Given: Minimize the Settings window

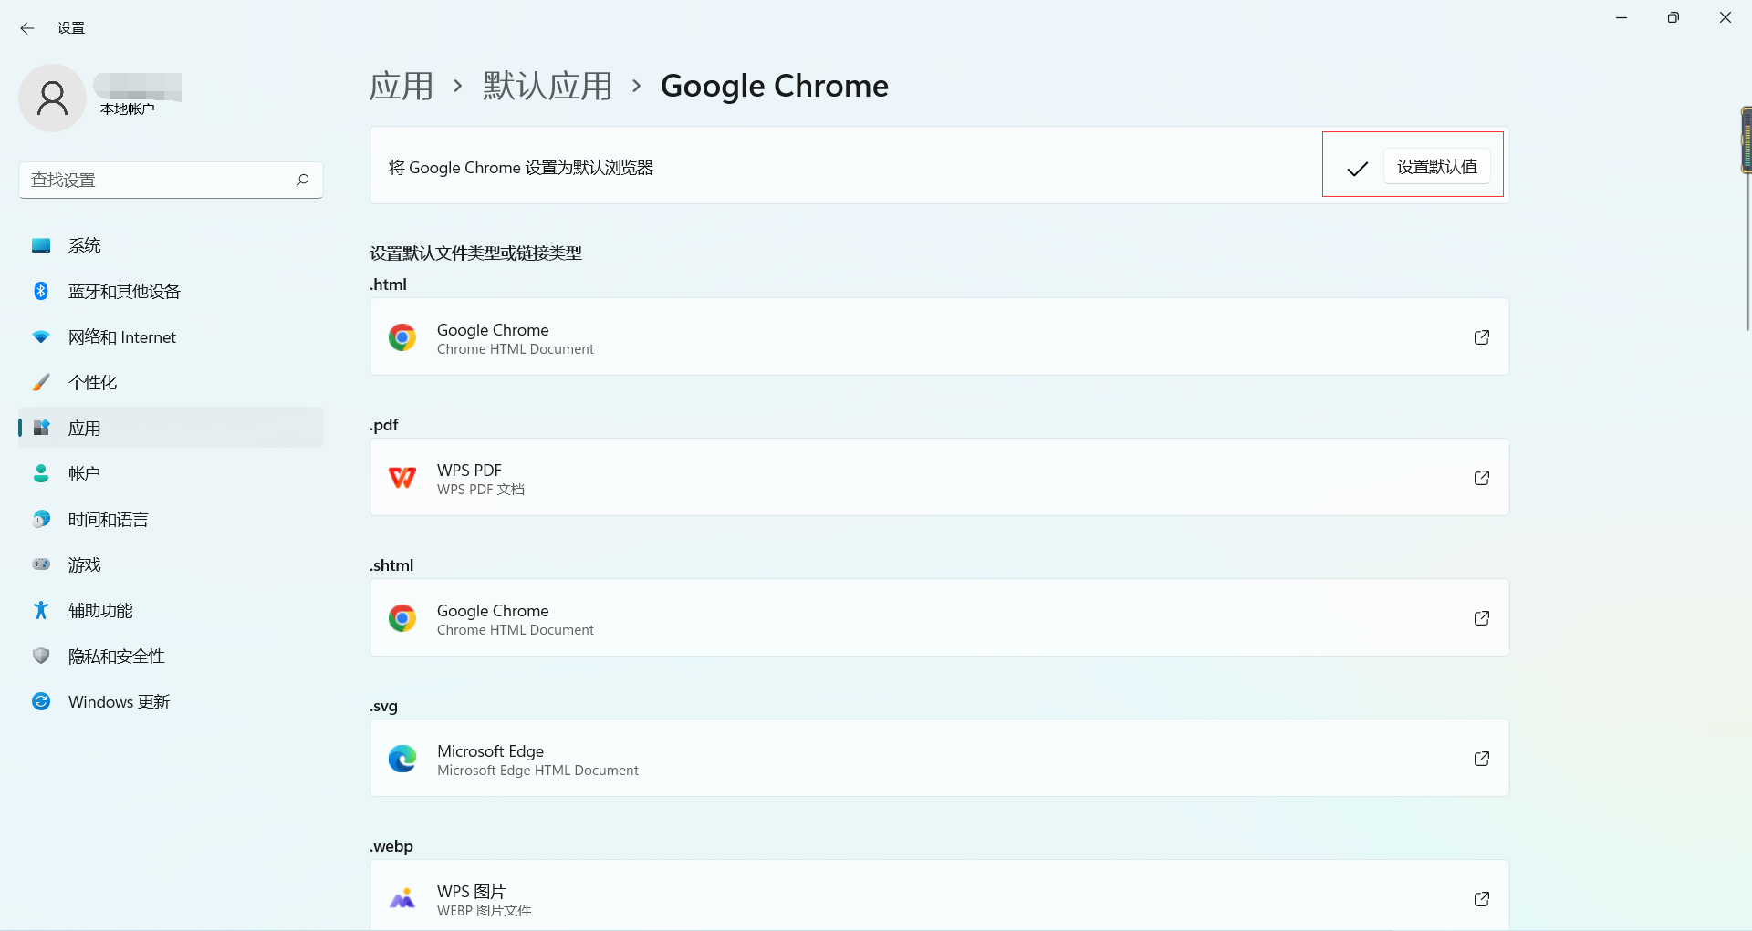Looking at the screenshot, I should [x=1622, y=17].
